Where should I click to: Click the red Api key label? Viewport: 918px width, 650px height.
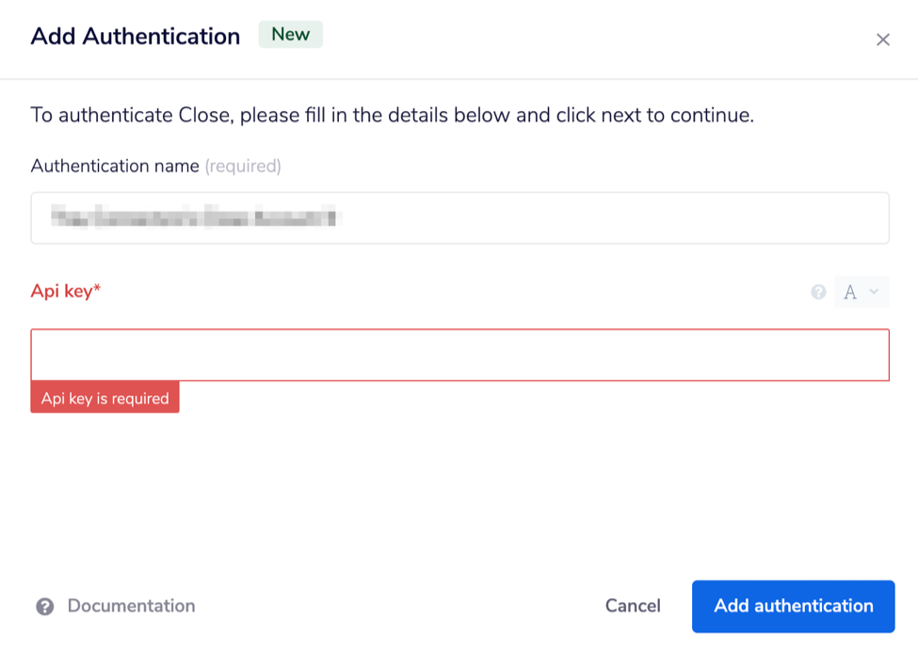point(66,292)
